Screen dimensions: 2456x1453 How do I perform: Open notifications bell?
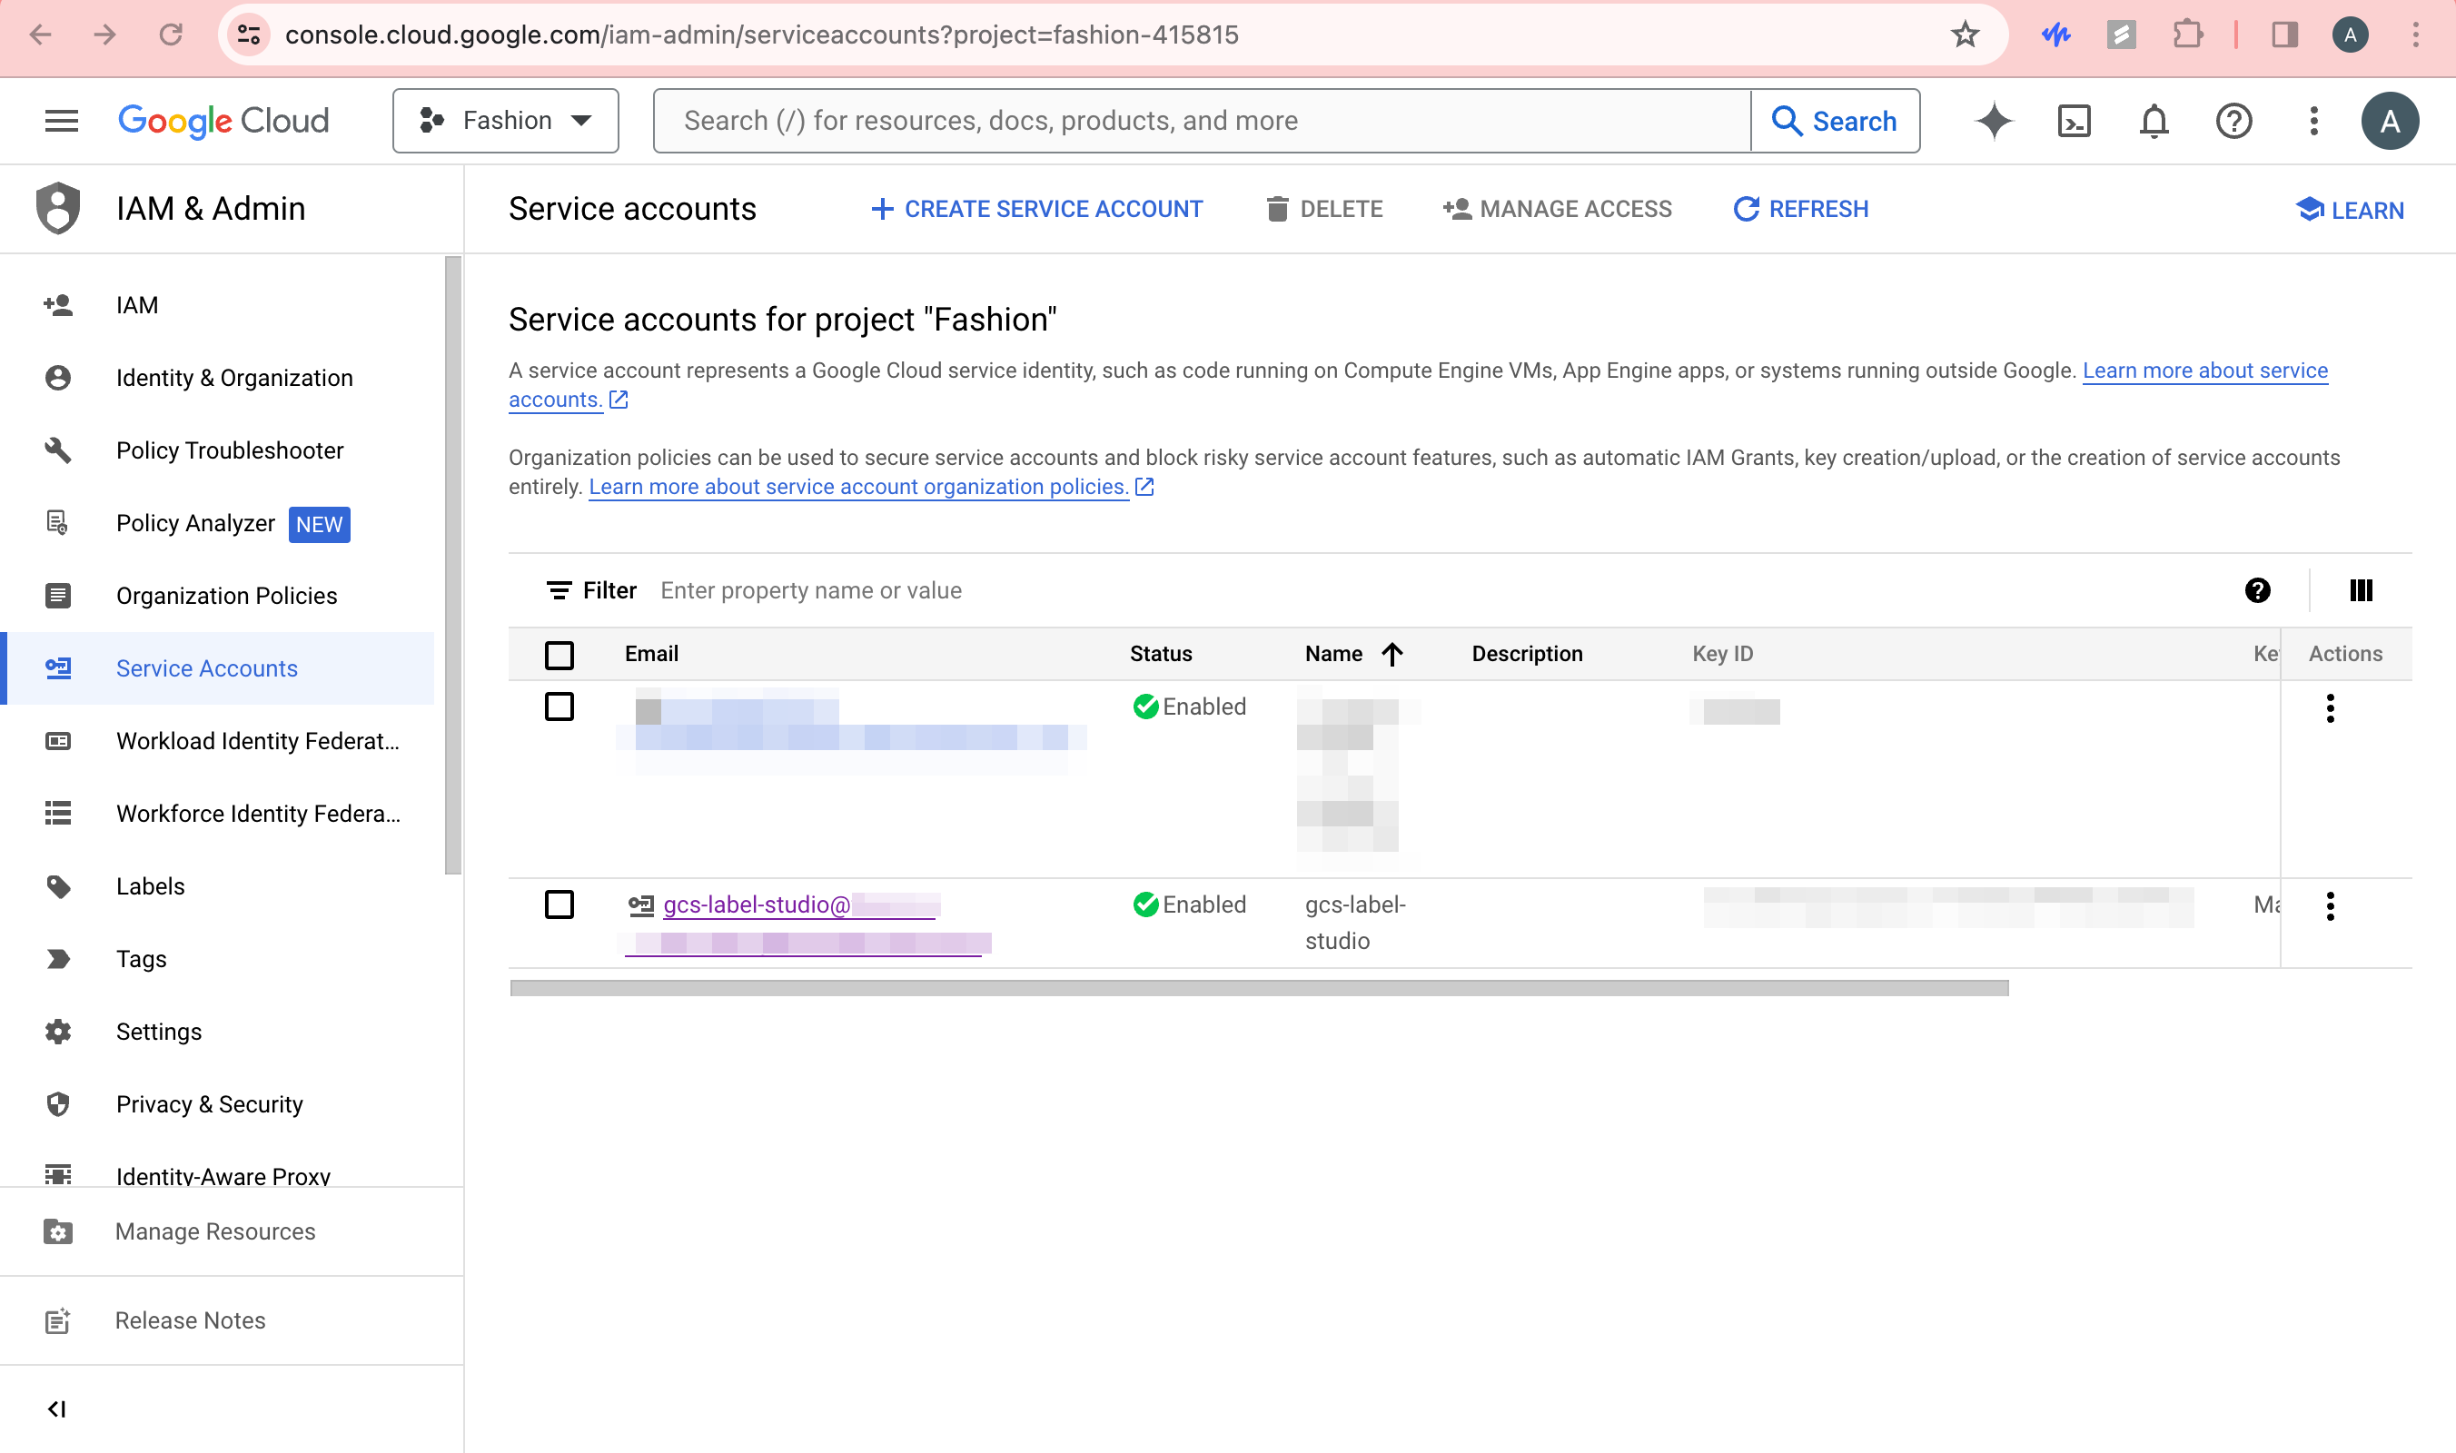click(x=2154, y=122)
